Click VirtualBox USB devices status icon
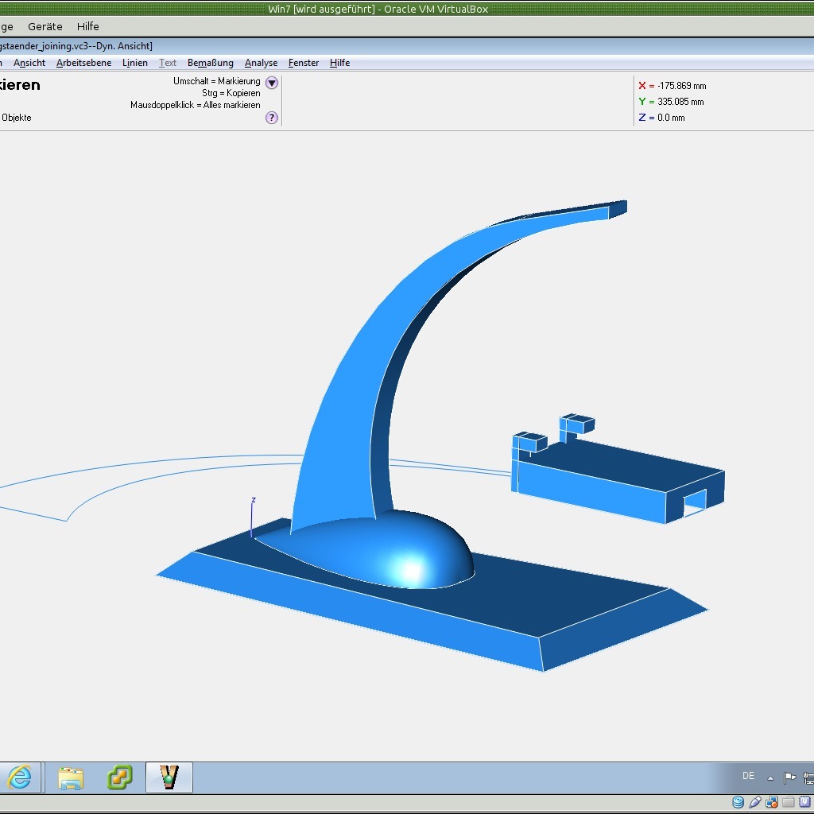The width and height of the screenshot is (814, 814). (x=755, y=803)
